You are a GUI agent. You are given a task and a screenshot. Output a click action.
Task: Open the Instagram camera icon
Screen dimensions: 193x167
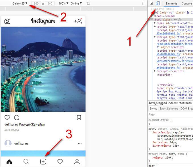[7, 21]
